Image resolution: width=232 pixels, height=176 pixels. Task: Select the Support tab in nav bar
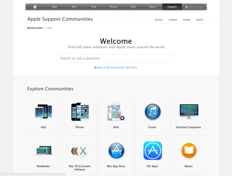[x=172, y=7]
